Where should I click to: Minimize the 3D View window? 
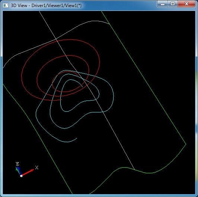[163, 4]
